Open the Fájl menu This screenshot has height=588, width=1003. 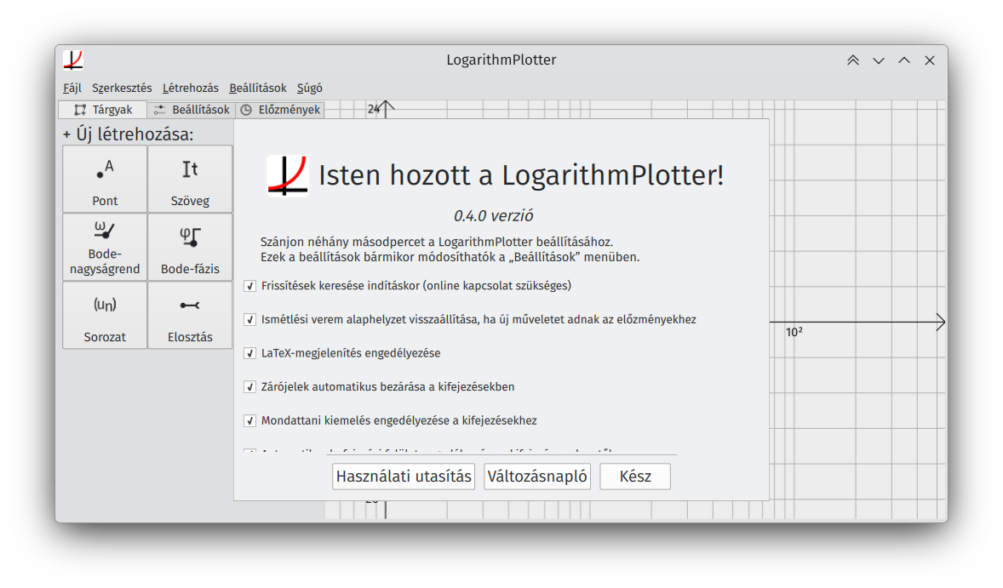72,88
